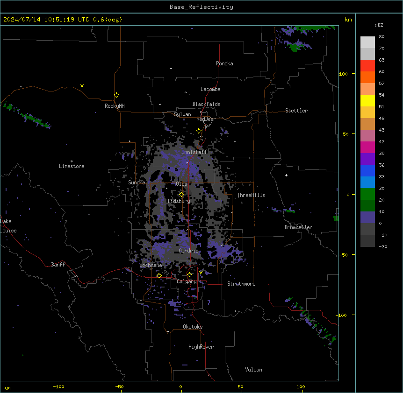
Task: Click the Calgary city label
Action: point(187,281)
